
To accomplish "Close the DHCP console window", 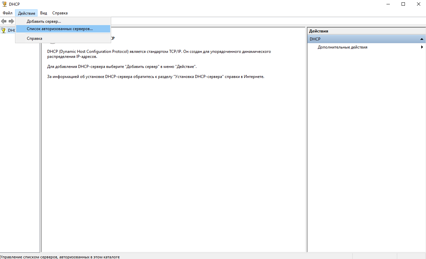I will point(418,4).
